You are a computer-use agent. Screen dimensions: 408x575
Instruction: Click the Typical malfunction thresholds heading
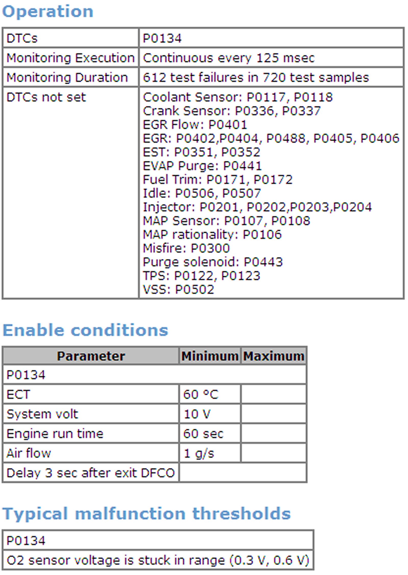147,513
